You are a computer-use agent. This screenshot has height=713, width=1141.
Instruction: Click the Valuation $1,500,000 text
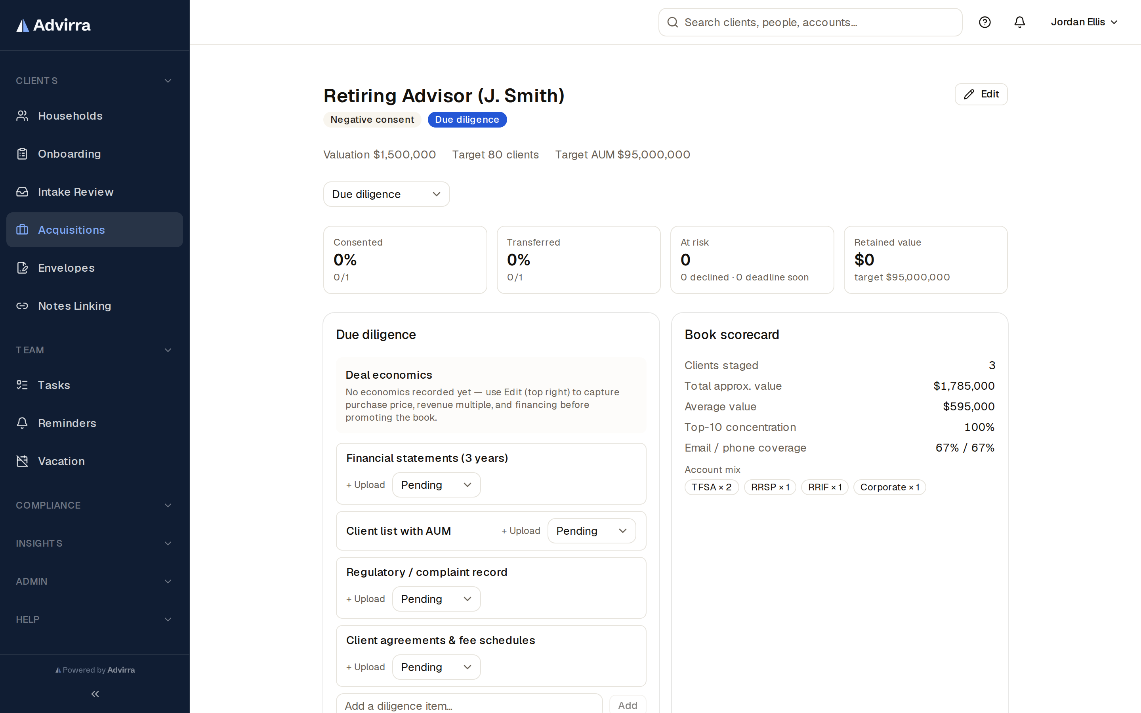coord(380,154)
